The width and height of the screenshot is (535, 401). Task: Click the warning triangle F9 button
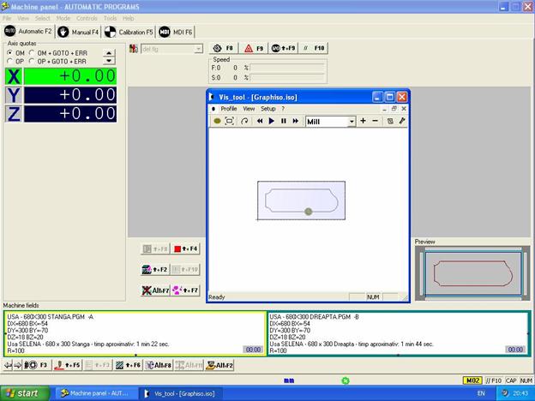[253, 49]
